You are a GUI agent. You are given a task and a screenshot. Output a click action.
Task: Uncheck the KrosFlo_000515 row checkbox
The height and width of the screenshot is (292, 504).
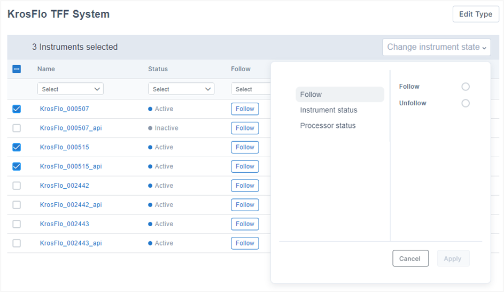tap(17, 147)
